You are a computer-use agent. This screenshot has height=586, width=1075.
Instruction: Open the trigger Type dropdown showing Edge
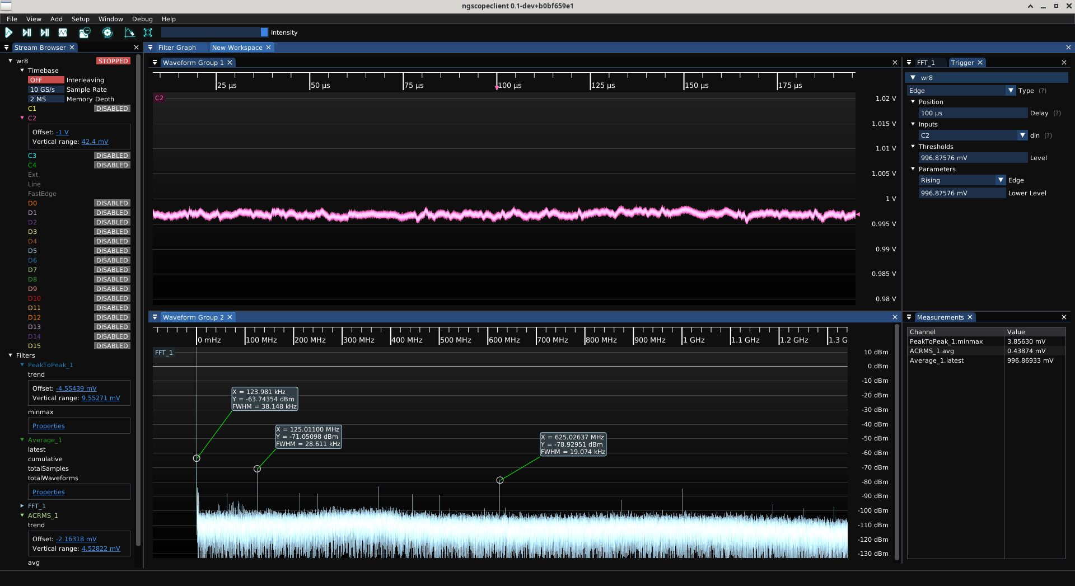961,91
